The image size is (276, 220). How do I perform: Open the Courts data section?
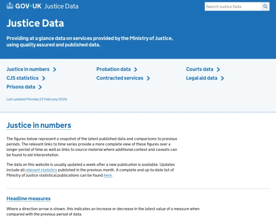199,69
